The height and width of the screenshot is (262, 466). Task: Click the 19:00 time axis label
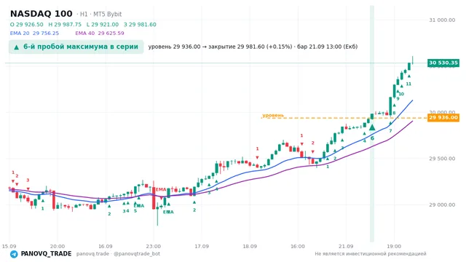394,246
